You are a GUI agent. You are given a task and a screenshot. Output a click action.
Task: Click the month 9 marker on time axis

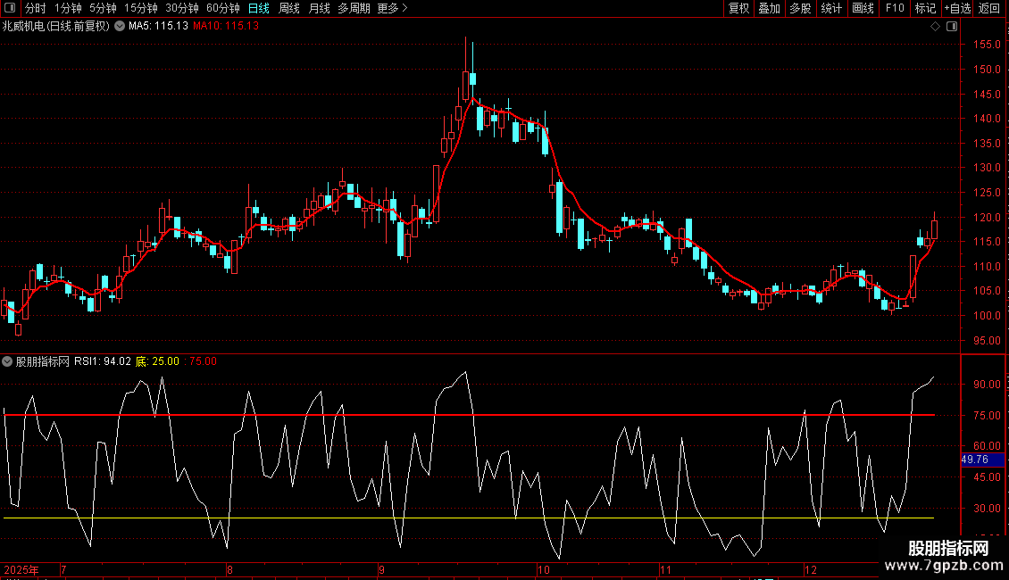(x=381, y=569)
